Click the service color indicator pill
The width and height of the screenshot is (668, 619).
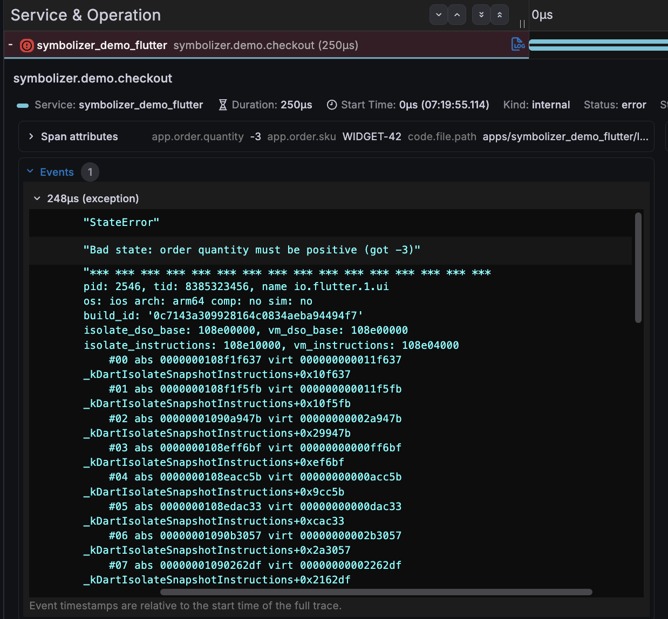pyautogui.click(x=23, y=106)
